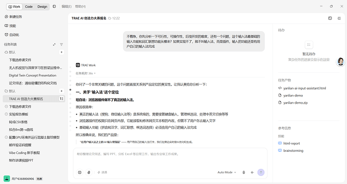This screenshot has width=347, height=184.
Task: Open first 下载选修课文件 task under cloud group
Action: 20,60
